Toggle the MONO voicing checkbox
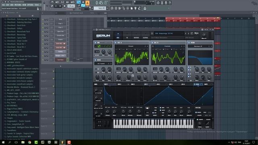The width and height of the screenshot is (258, 145). tap(196, 112)
